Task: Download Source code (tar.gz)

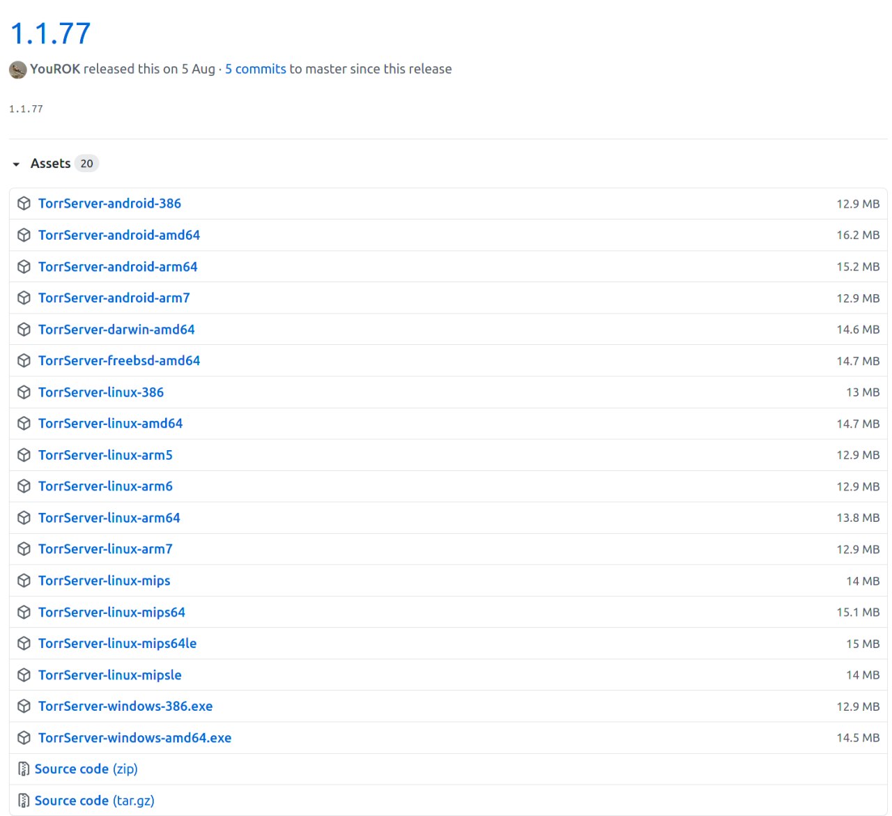Action: [x=95, y=801]
